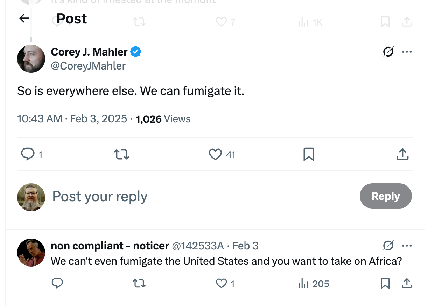The width and height of the screenshot is (428, 306).
Task: Bookmark Corey J. Mahler's post
Action: [309, 154]
